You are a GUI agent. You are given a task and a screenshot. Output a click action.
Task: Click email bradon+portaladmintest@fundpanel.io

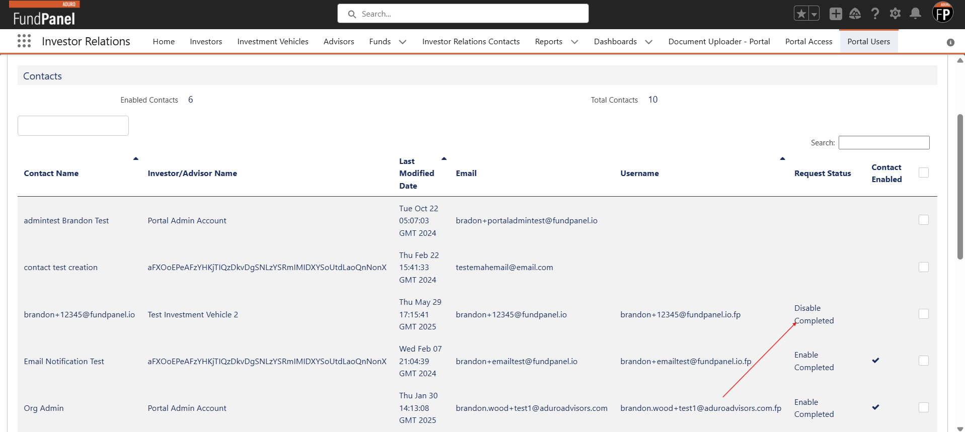(527, 220)
